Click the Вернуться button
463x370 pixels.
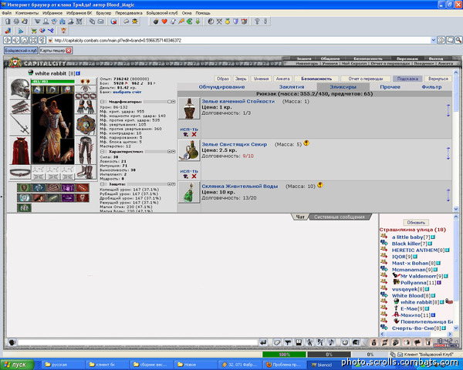coord(438,79)
